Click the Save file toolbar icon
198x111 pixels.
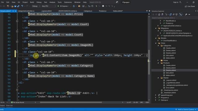[x=15, y=6]
